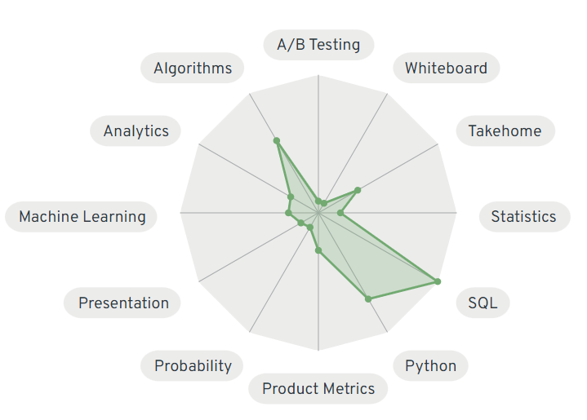Click the SQL data point on the radar
The height and width of the screenshot is (420, 587).
pos(438,281)
